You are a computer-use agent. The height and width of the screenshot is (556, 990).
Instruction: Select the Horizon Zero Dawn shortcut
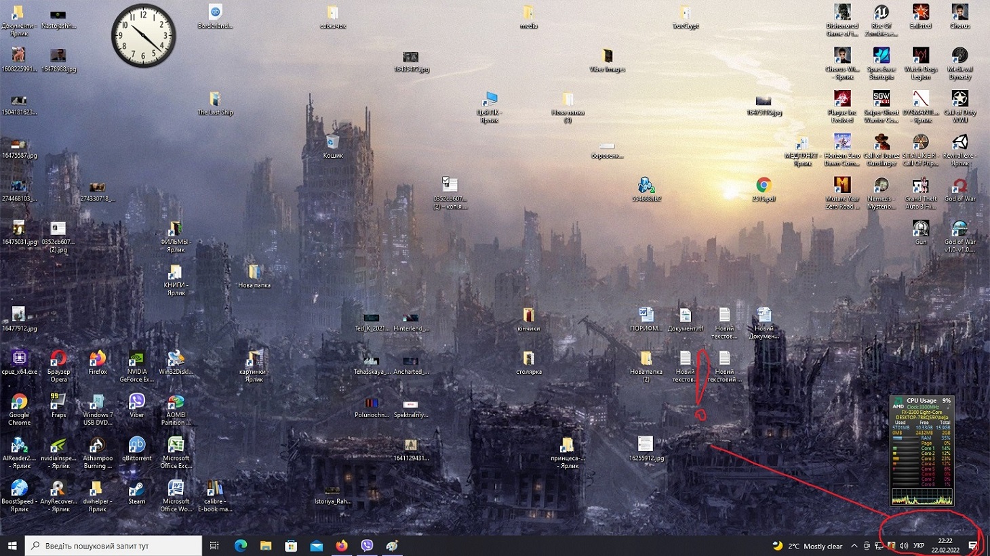coord(842,150)
